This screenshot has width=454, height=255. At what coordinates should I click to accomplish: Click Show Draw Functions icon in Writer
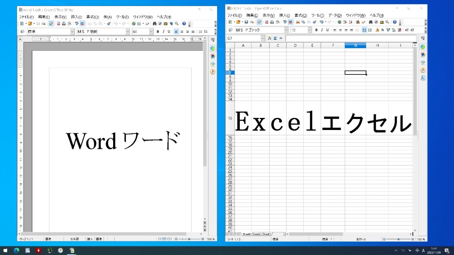[147, 23]
